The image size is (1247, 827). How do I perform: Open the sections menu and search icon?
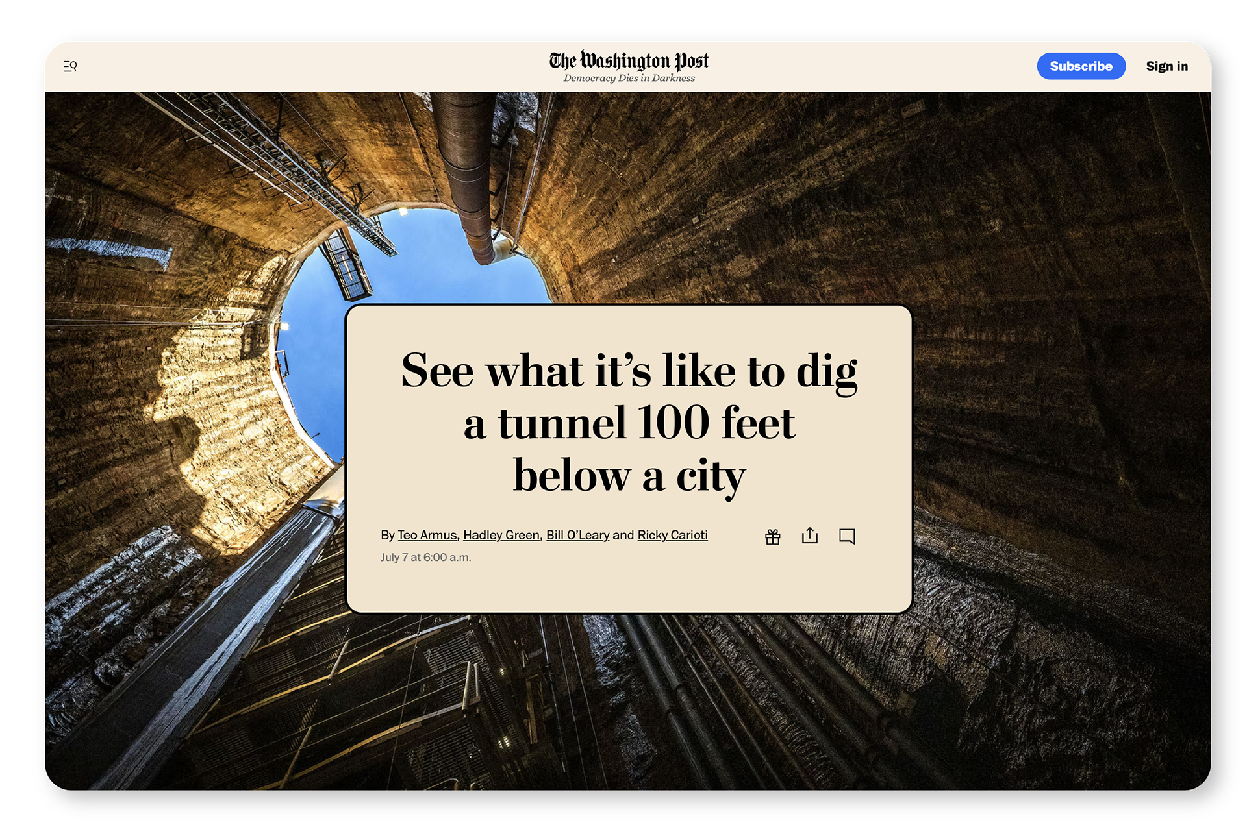tap(70, 66)
